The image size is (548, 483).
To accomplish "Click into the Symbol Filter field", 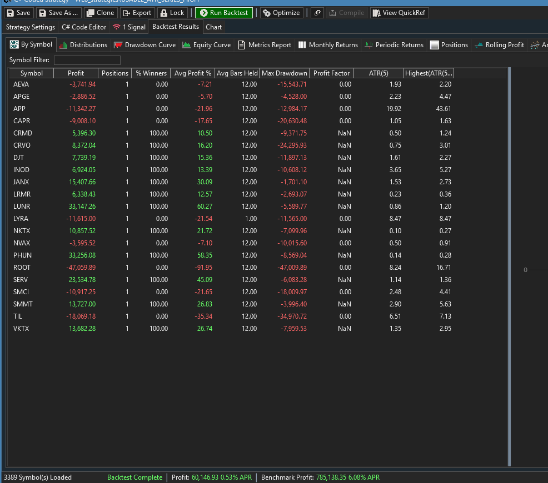I will pyautogui.click(x=87, y=60).
